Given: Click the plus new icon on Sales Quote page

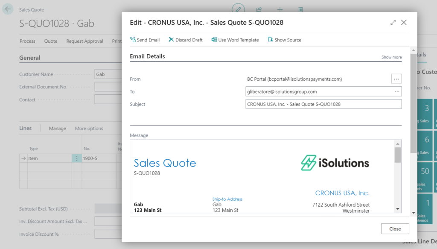Looking at the screenshot, I should (280, 9).
